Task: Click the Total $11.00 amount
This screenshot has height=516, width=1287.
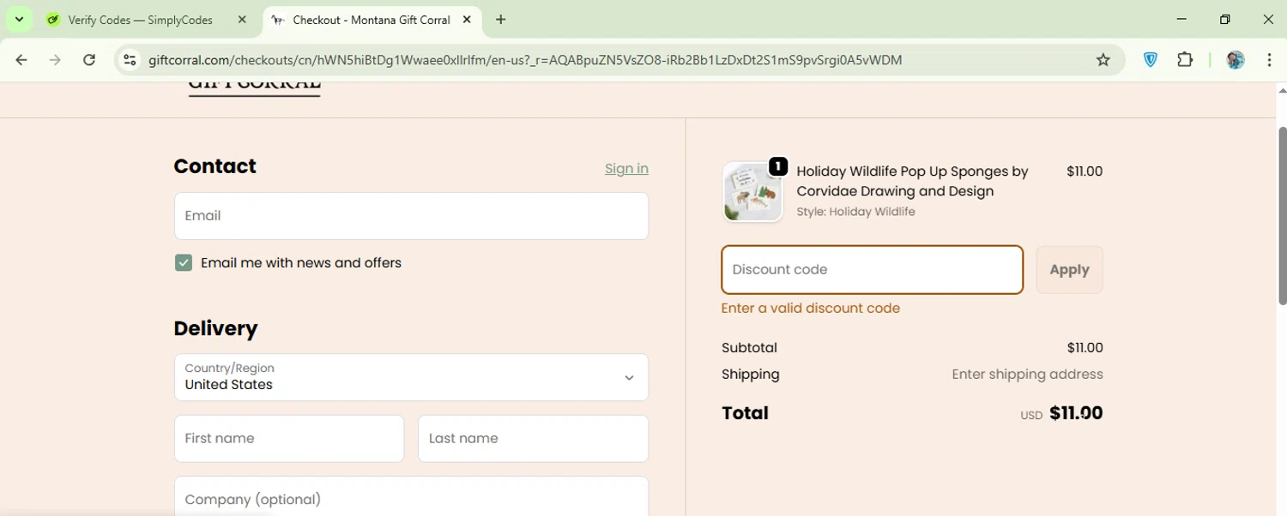Action: click(x=1076, y=413)
